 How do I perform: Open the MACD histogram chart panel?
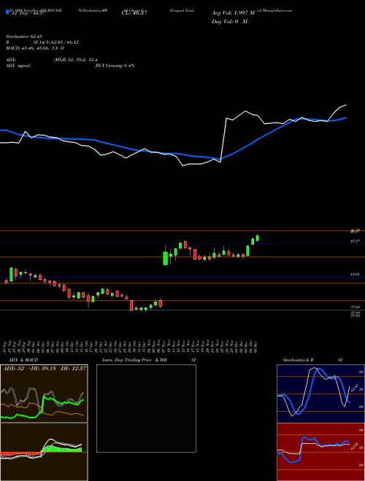point(44,452)
